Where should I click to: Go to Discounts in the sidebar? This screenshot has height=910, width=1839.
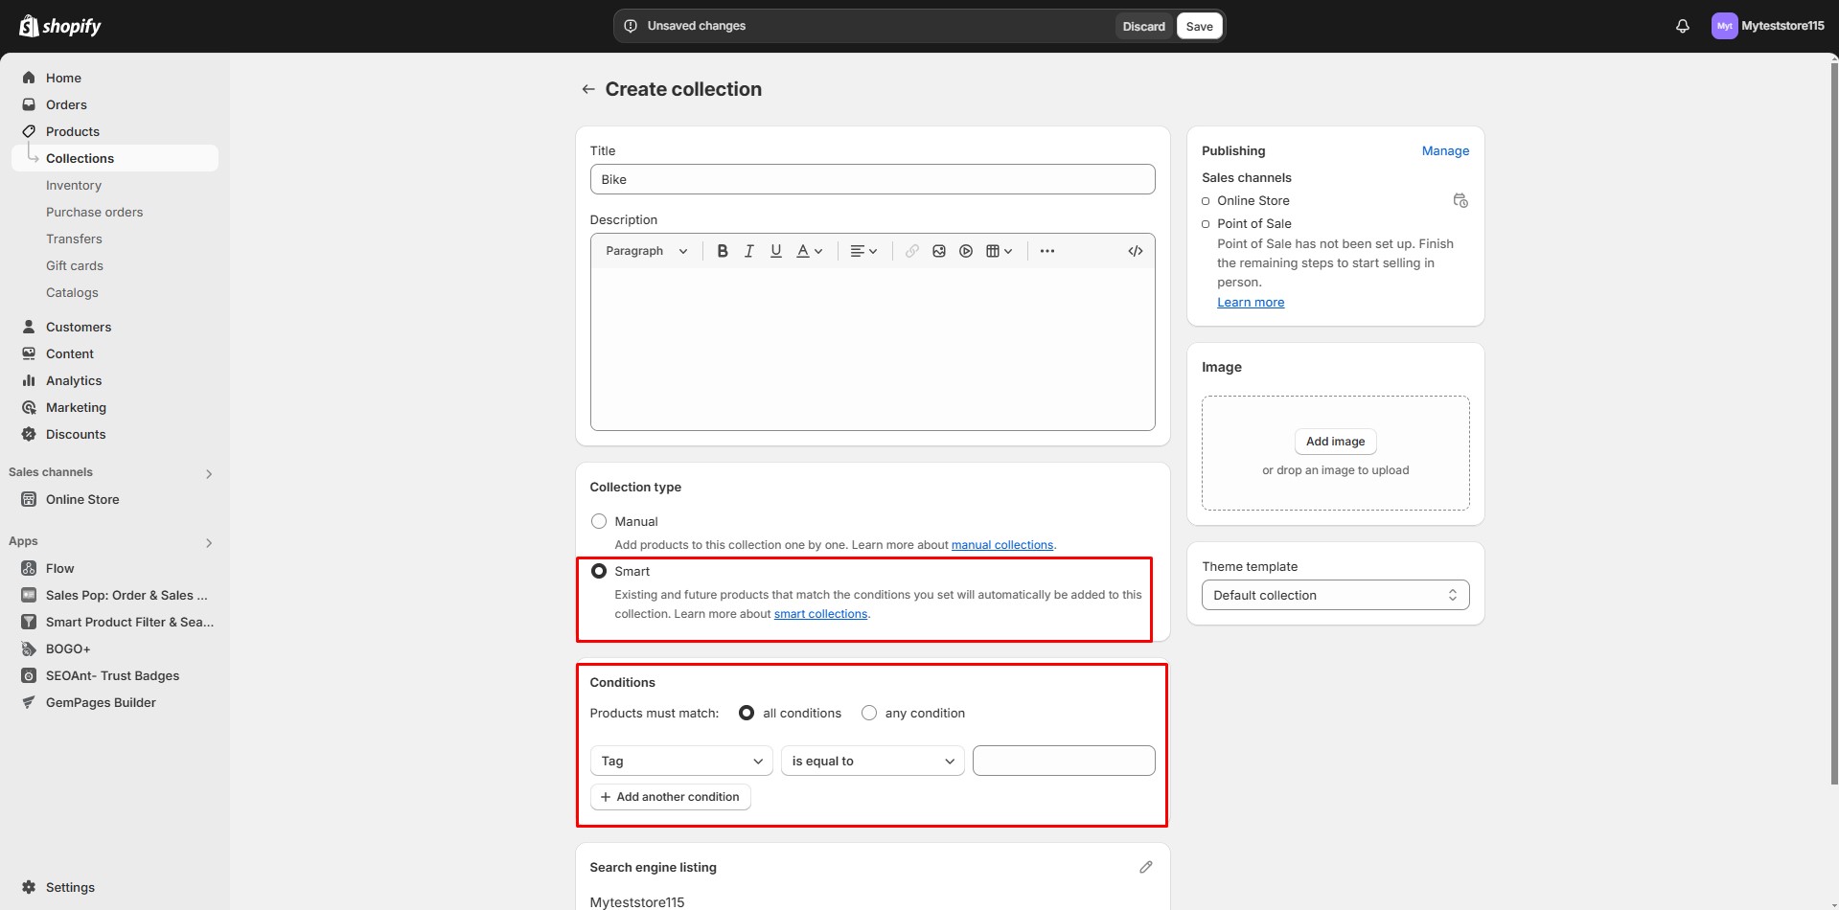click(76, 434)
